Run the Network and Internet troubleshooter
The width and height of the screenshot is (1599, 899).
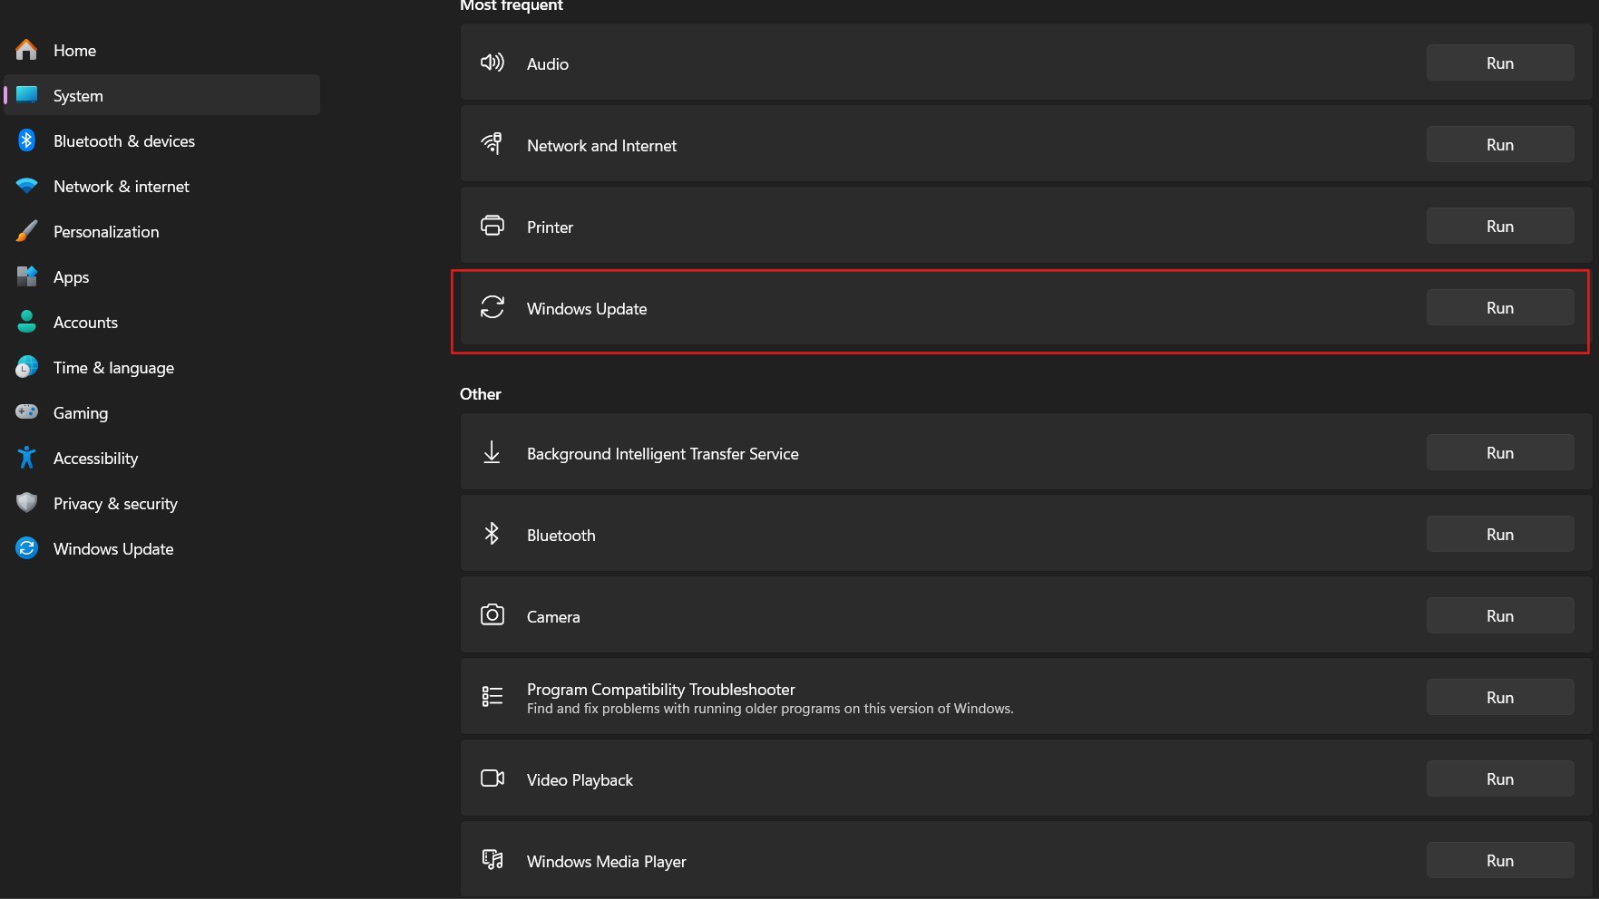click(1499, 145)
